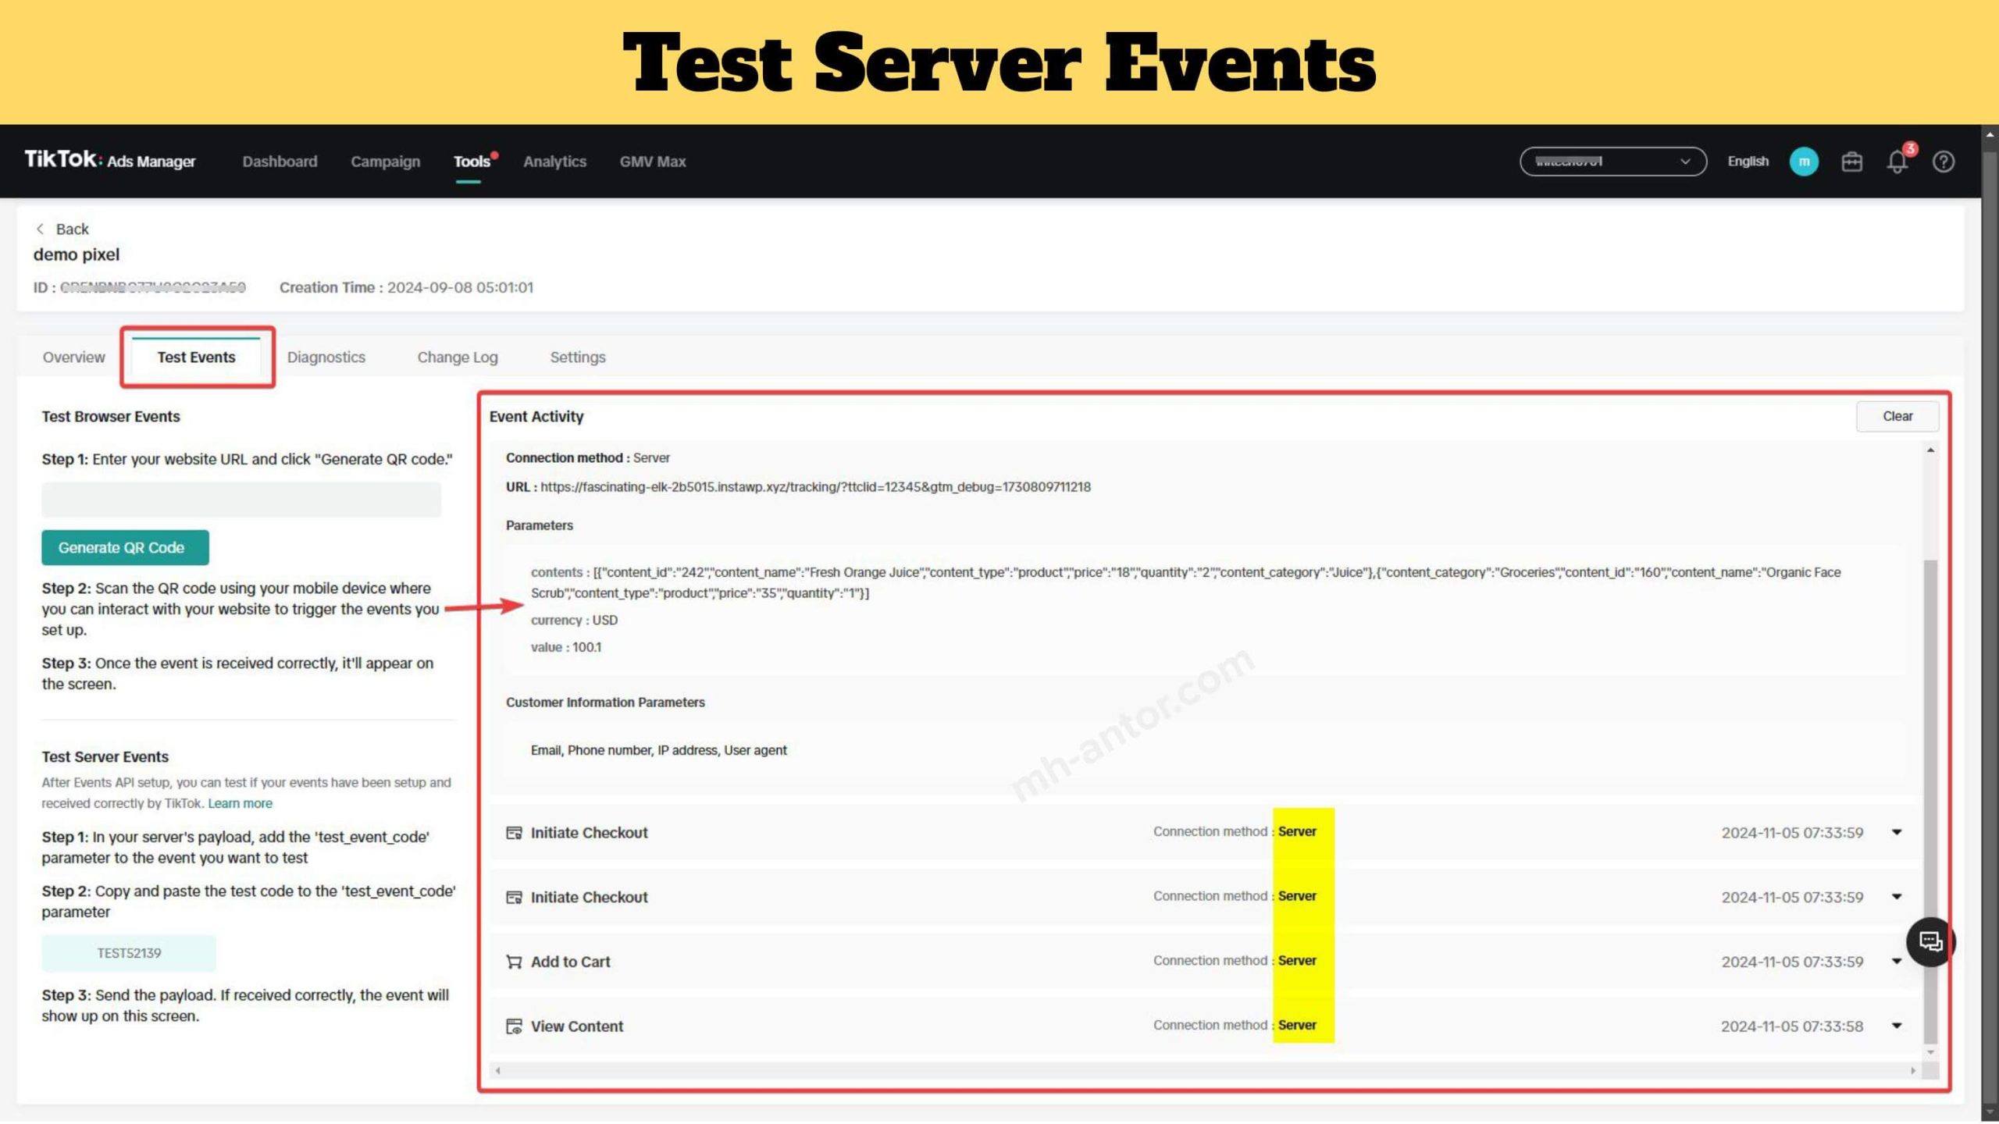The image size is (1999, 1124).
Task: Open the help question mark icon
Action: (1944, 162)
